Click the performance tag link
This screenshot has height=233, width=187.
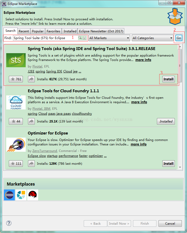click(68, 156)
